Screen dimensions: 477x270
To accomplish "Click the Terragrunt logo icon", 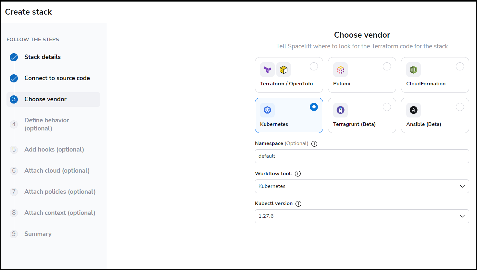I will [x=340, y=110].
